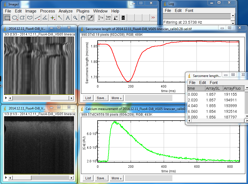This screenshot has height=184, width=248.
Task: Expand More options in Sarcomere length plot
Action: coord(117,98)
